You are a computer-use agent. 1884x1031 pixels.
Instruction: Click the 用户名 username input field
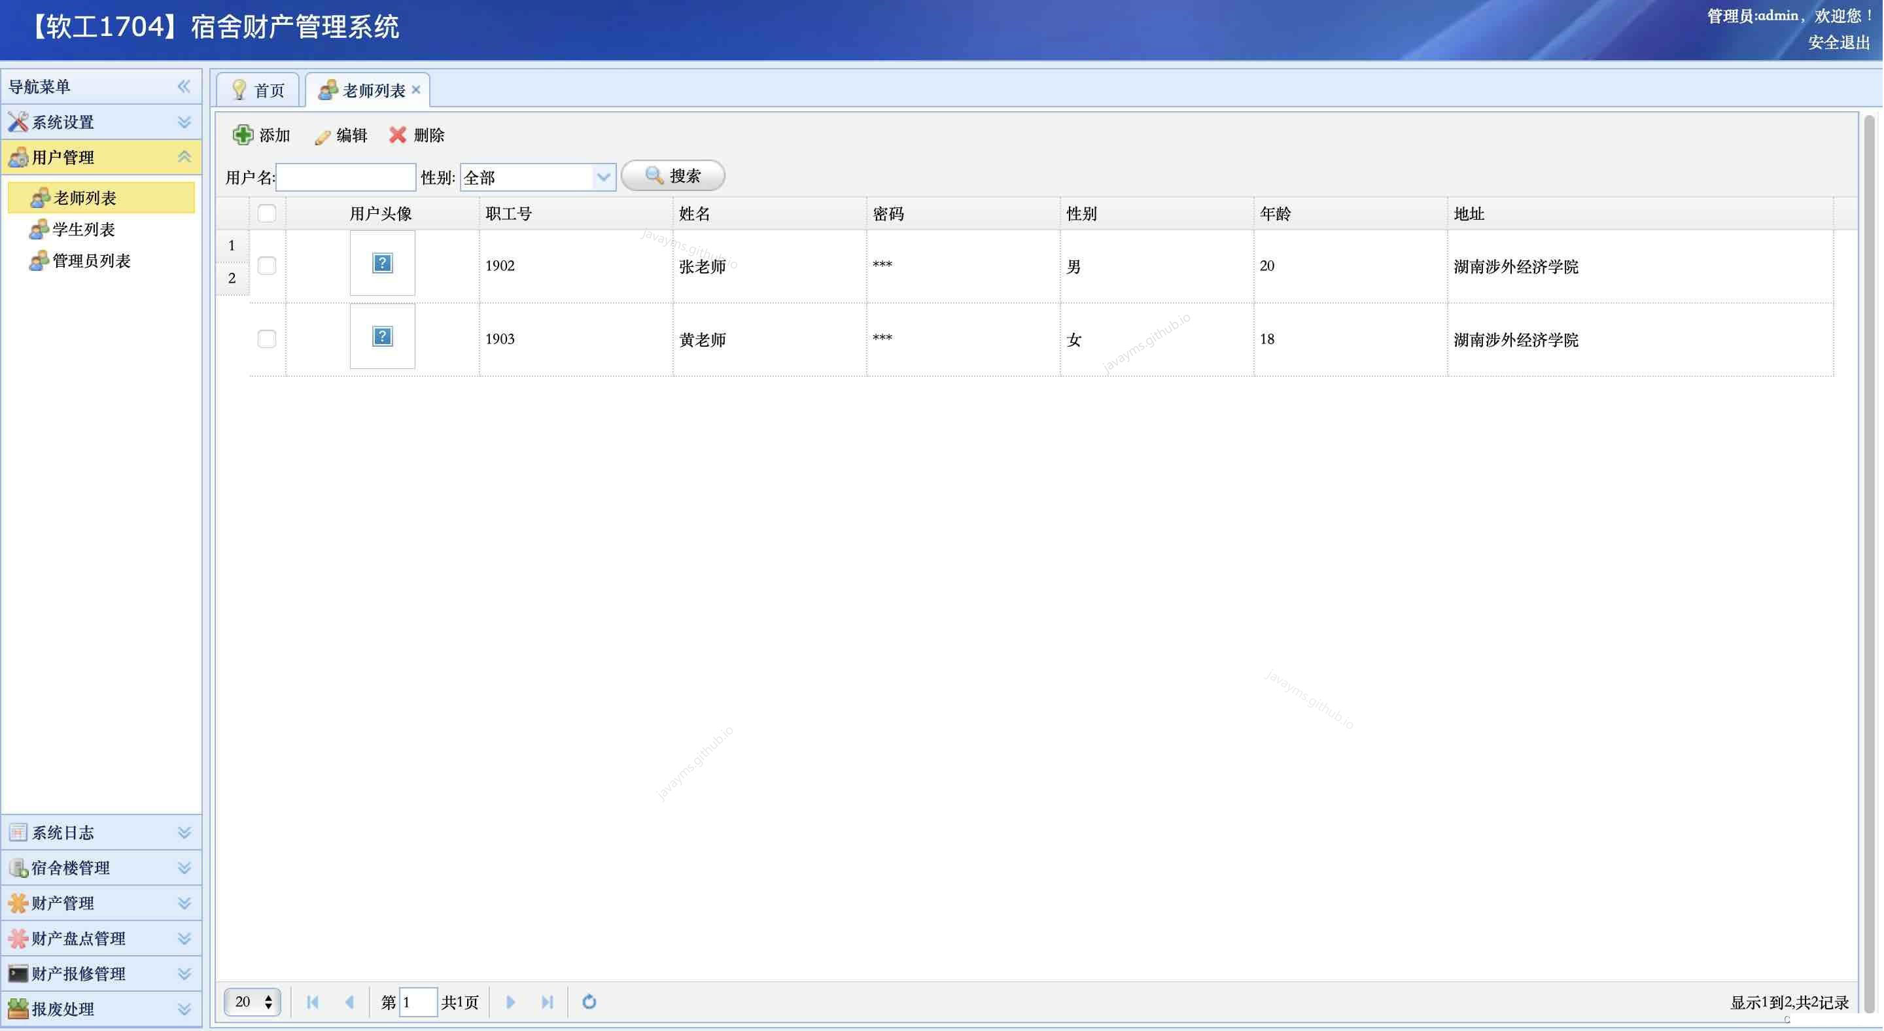pos(347,177)
